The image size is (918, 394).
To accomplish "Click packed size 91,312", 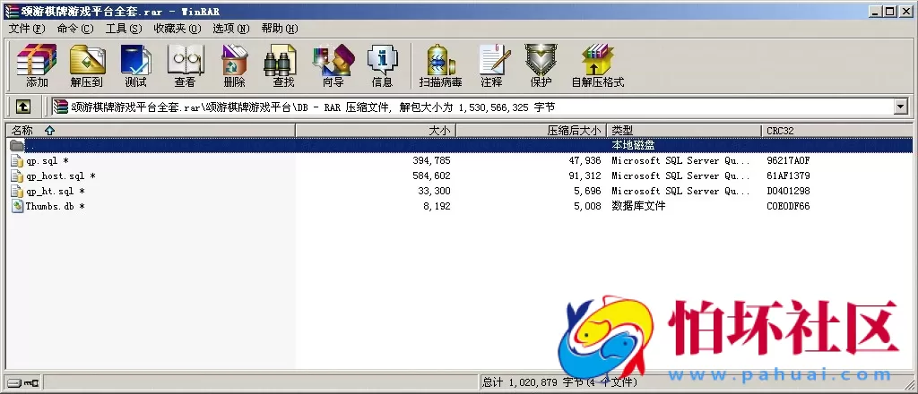I will coord(585,176).
